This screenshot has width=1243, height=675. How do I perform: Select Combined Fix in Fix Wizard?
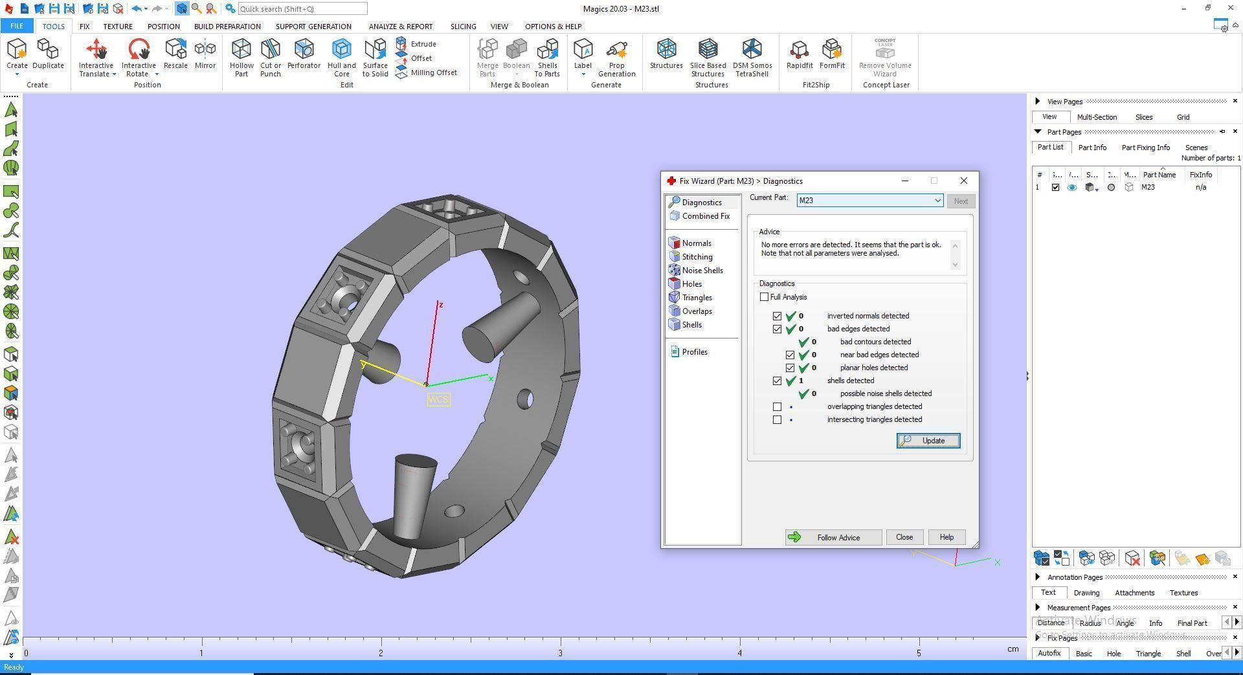pos(699,216)
